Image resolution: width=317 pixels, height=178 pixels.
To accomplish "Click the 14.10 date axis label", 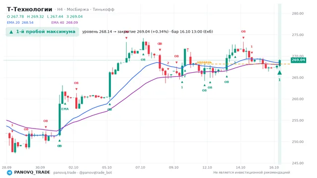I will (x=241, y=168).
